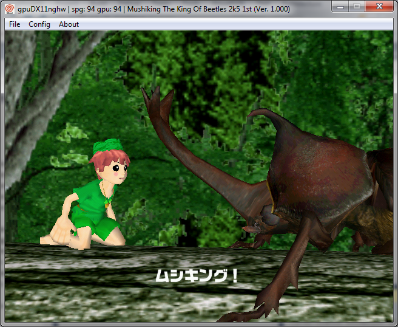
Task: Close the Mushiking emulator window
Action: 379,7
